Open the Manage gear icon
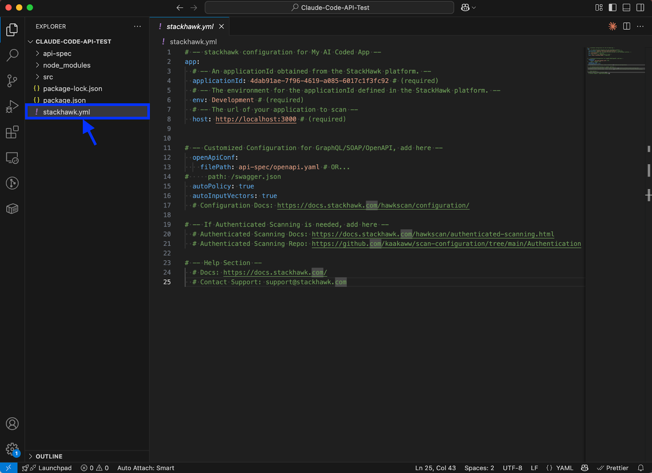 [x=12, y=449]
